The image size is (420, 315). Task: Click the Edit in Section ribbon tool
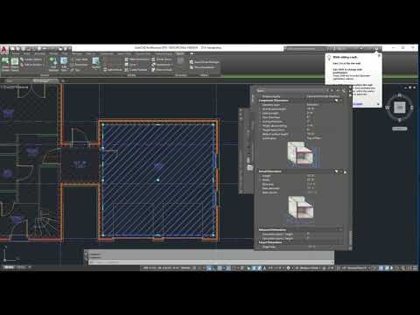tap(31, 65)
